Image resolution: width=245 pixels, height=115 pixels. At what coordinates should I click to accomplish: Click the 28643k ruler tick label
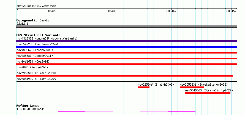[x=111, y=11]
